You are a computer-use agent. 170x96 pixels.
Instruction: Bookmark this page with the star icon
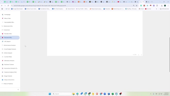136,6
